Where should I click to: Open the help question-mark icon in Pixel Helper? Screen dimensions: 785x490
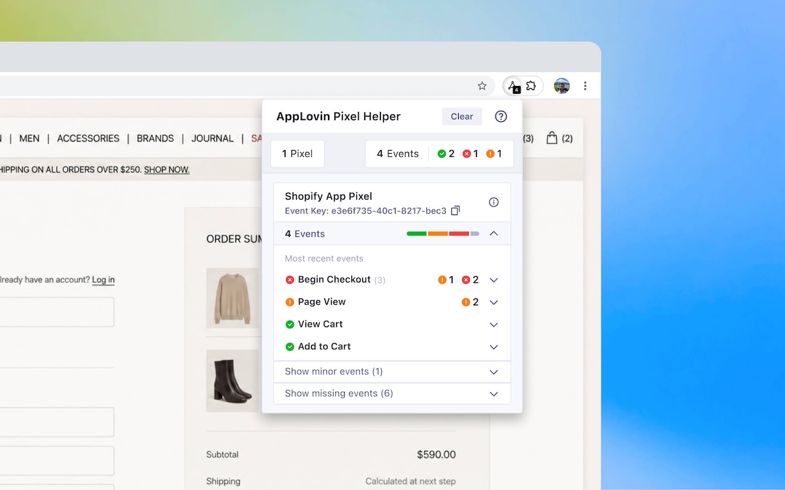(501, 116)
